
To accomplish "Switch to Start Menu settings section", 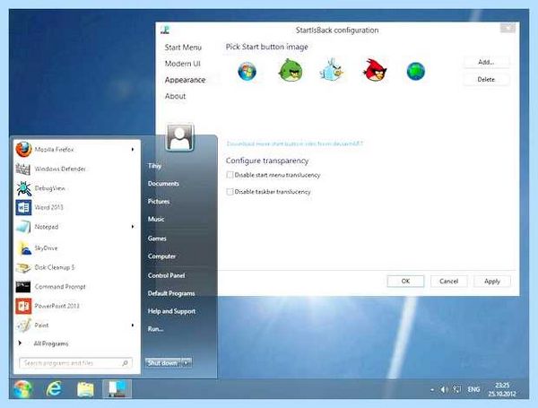I will pos(183,48).
